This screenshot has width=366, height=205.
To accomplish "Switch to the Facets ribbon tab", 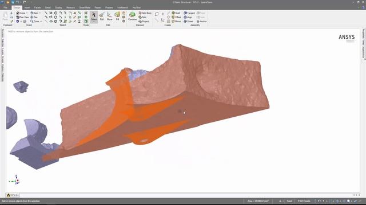I will [37, 7].
